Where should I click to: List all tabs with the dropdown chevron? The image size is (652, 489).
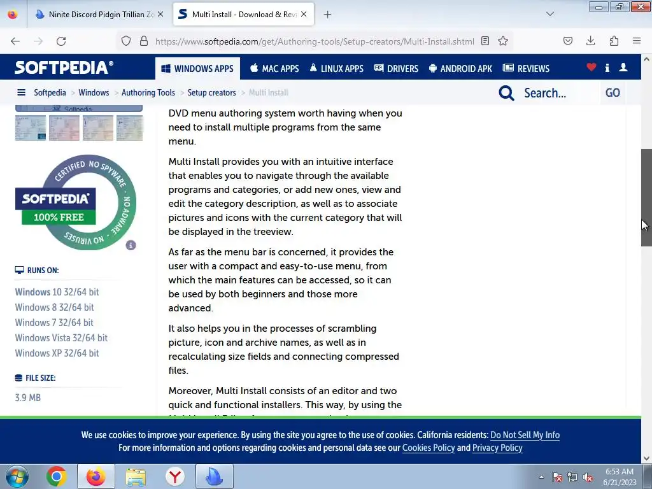[x=549, y=14]
